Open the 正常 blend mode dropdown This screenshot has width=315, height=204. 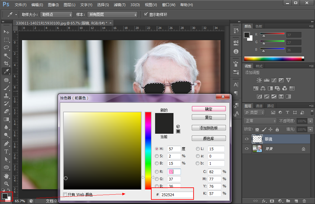(x=260, y=121)
